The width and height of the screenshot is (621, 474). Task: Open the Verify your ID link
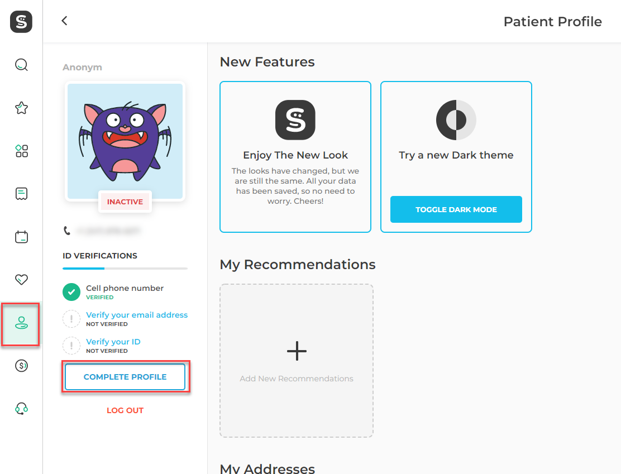(113, 342)
